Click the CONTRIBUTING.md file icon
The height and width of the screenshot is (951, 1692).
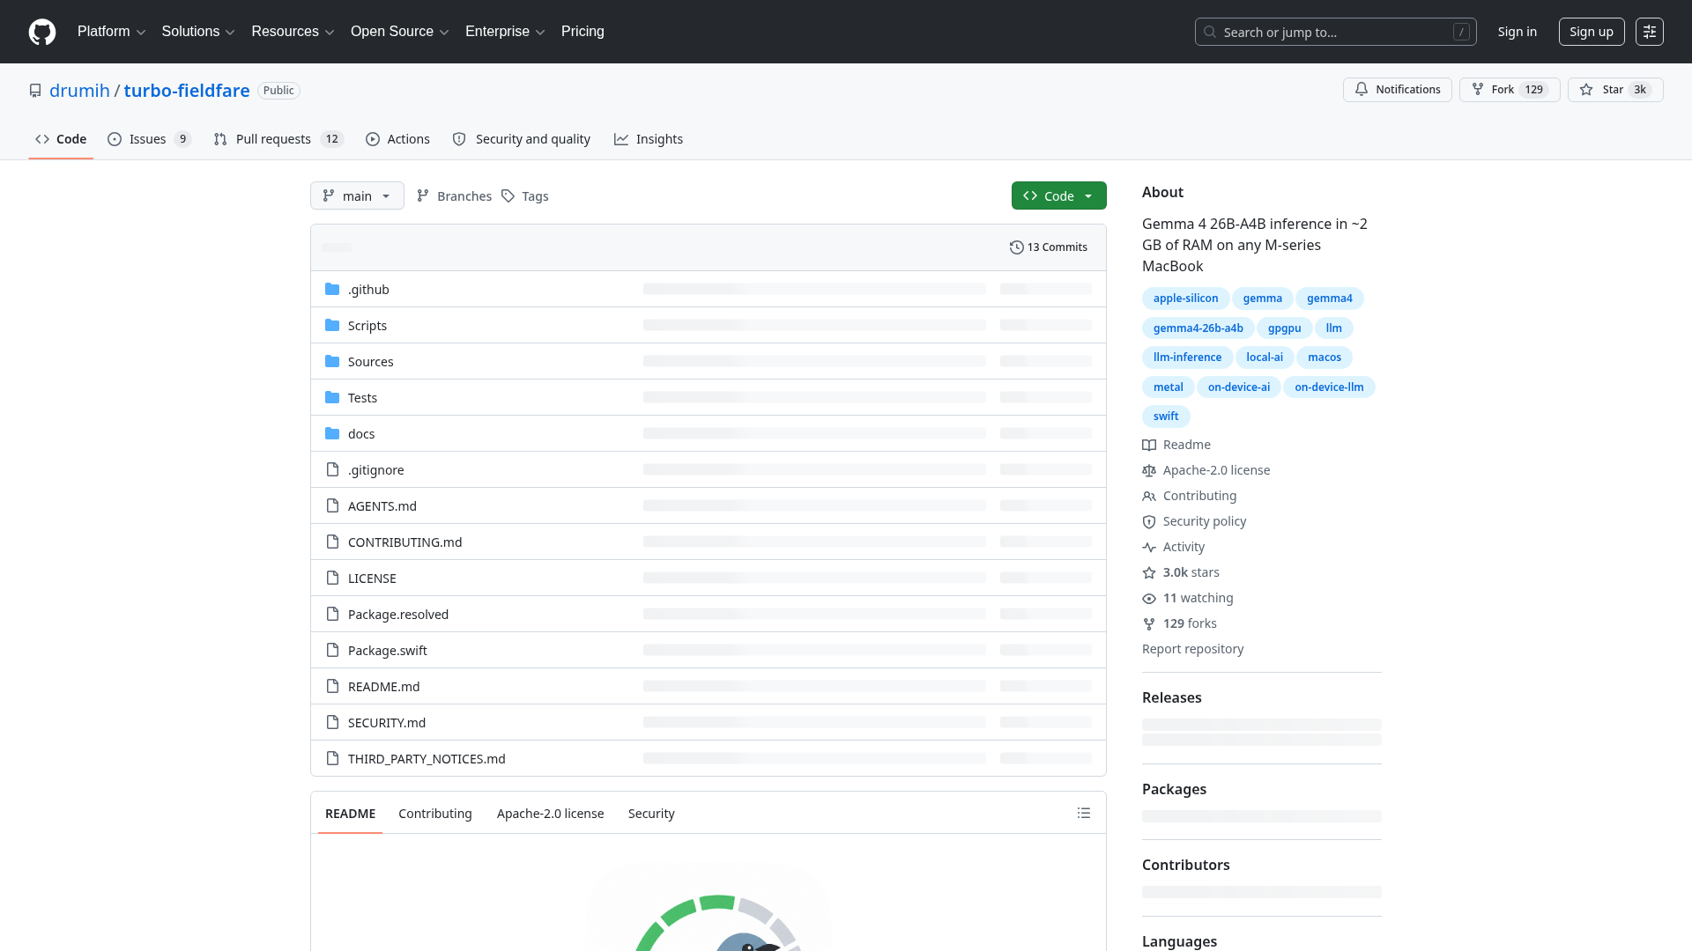[x=332, y=542]
